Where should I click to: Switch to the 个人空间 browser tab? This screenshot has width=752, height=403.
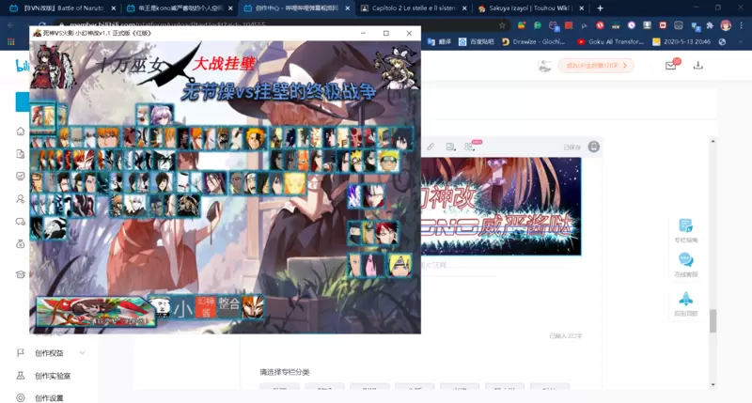(x=180, y=8)
